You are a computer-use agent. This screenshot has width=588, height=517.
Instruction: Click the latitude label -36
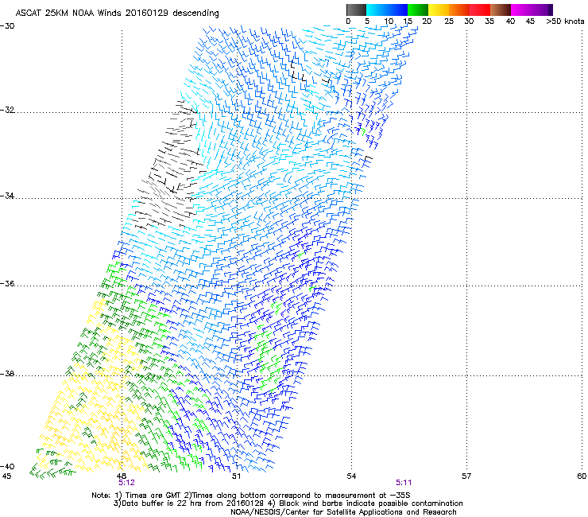click(x=7, y=283)
